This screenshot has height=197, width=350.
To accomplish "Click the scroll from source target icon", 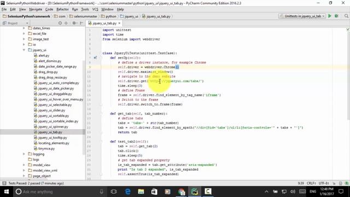I will pyautogui.click(x=60, y=23).
